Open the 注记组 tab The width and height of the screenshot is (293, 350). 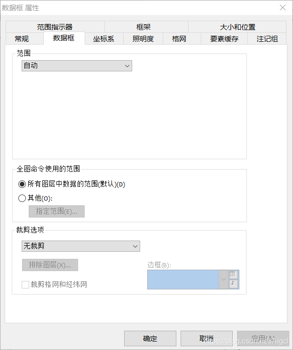pyautogui.click(x=267, y=39)
